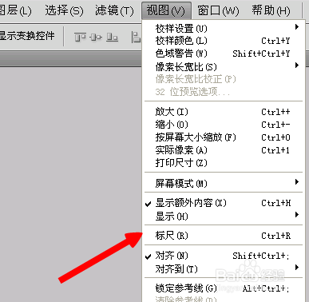Open the 图层(L) menu
Image resolution: width=309 pixels, height=302 pixels.
(15, 10)
